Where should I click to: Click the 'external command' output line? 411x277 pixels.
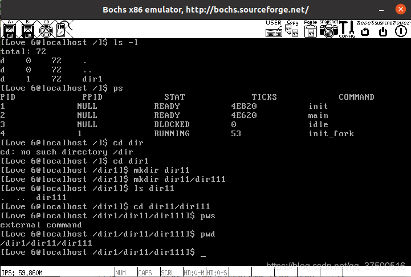click(x=41, y=225)
